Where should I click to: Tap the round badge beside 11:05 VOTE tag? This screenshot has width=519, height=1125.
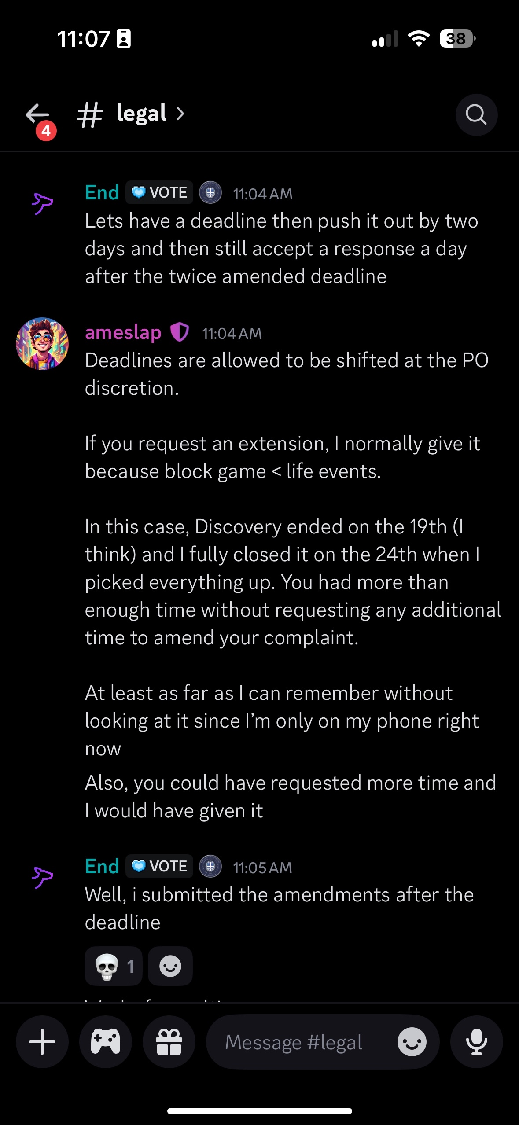[210, 866]
